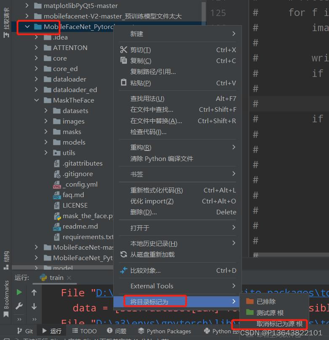329x340 pixels.
Task: Click the Cut scissors icon in context menu
Action: 124,50
